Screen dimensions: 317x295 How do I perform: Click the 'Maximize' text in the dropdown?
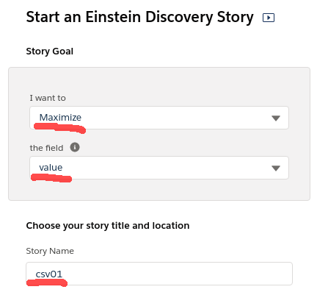pyautogui.click(x=60, y=118)
